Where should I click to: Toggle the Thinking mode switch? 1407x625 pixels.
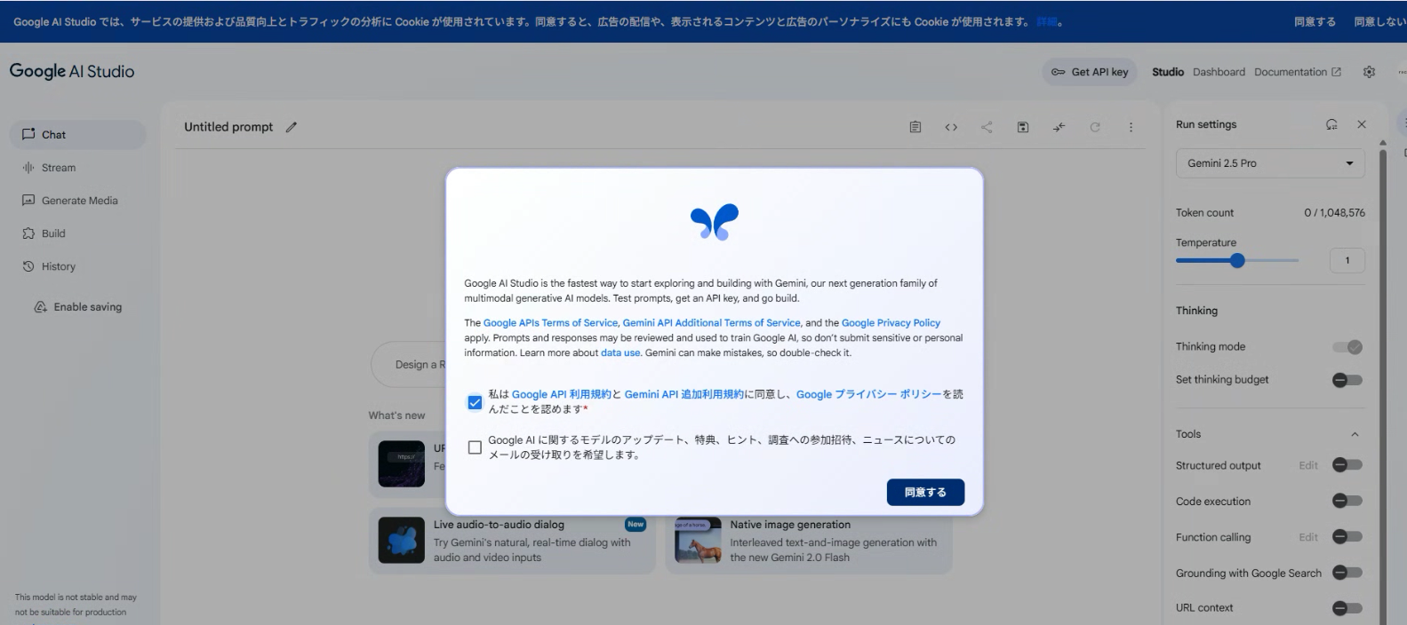1347,347
